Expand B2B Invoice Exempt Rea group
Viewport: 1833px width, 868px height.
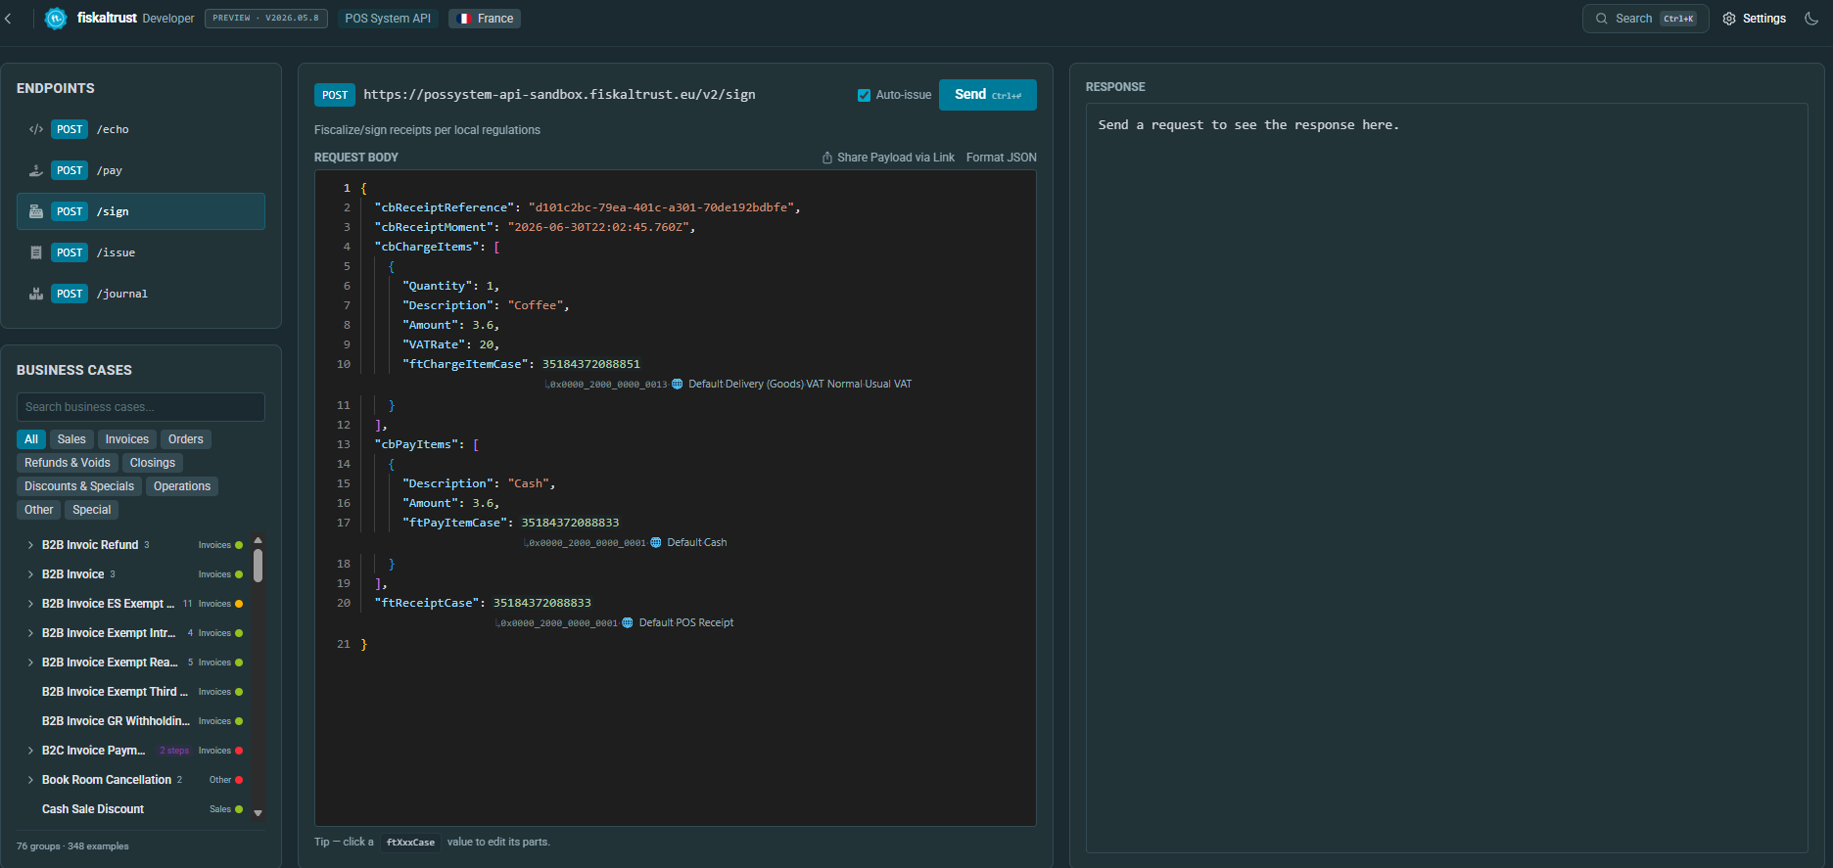[x=30, y=662]
